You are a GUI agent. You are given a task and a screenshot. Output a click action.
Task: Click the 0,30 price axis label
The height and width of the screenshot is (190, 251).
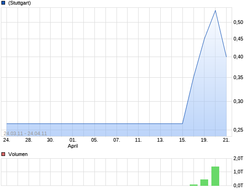pos(238,101)
